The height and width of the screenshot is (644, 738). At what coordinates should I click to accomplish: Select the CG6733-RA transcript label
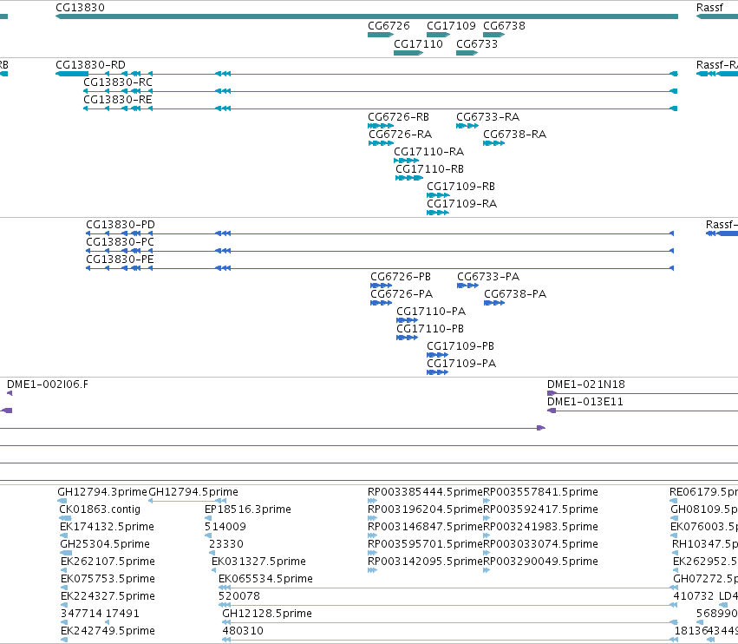[x=487, y=117]
